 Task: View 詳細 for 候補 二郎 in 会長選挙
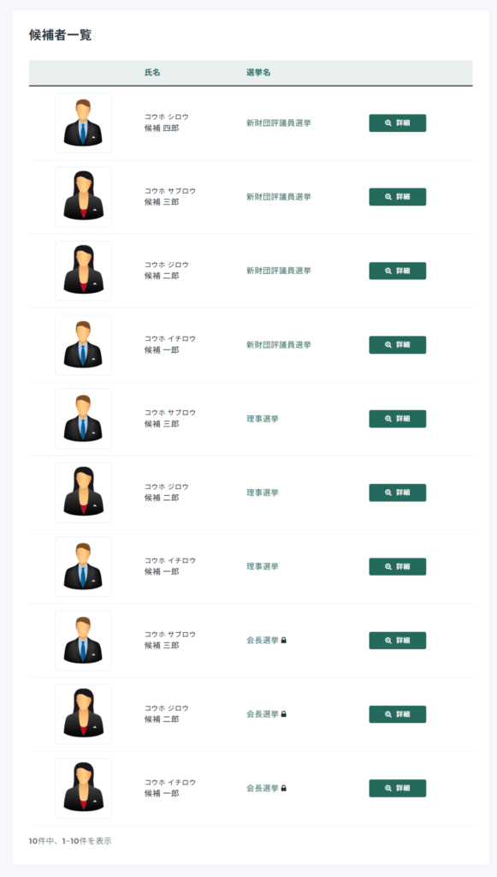pyautogui.click(x=397, y=714)
